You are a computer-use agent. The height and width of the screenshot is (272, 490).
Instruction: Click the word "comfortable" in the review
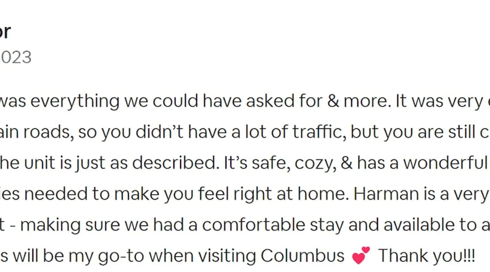pos(253,225)
